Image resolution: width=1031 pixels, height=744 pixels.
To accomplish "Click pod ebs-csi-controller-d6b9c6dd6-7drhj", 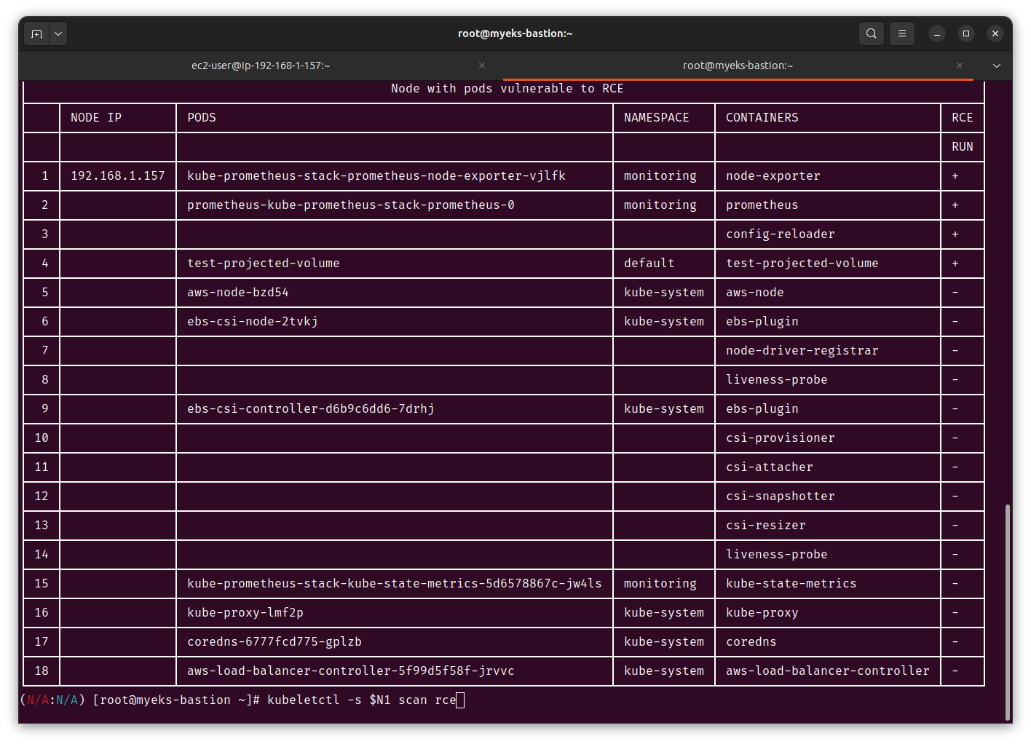I will pyautogui.click(x=311, y=409).
